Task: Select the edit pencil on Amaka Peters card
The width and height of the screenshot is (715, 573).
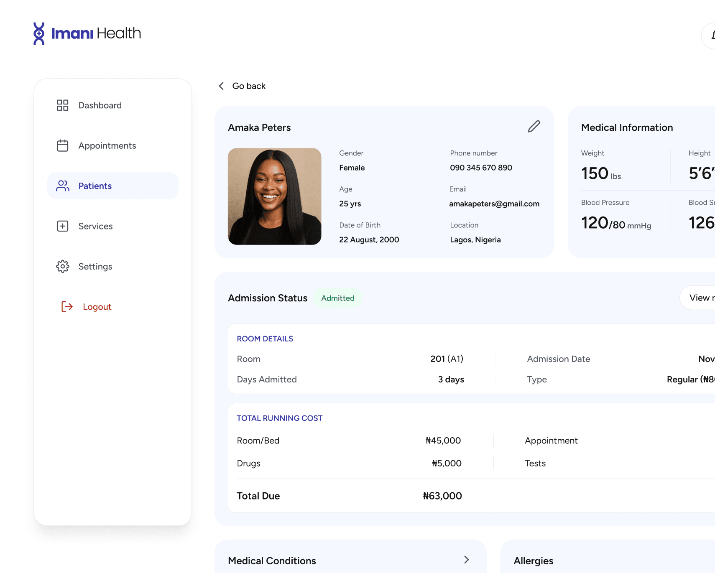Action: (x=534, y=126)
